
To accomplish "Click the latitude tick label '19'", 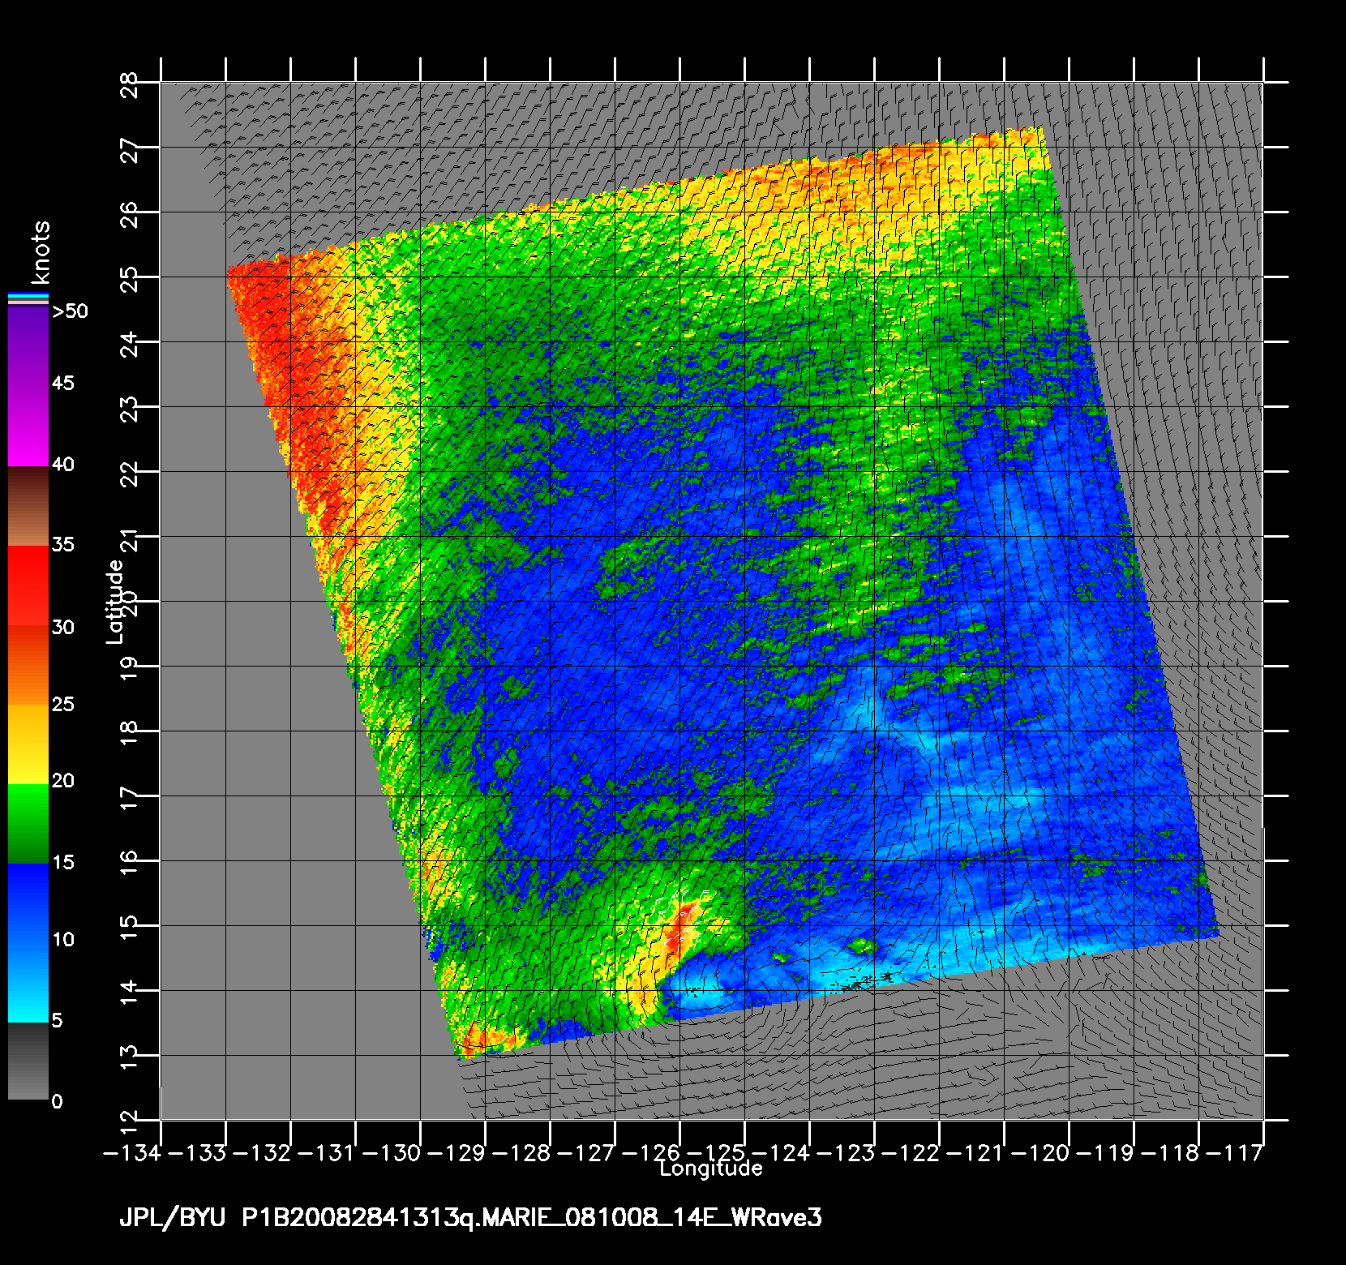I will click(129, 667).
